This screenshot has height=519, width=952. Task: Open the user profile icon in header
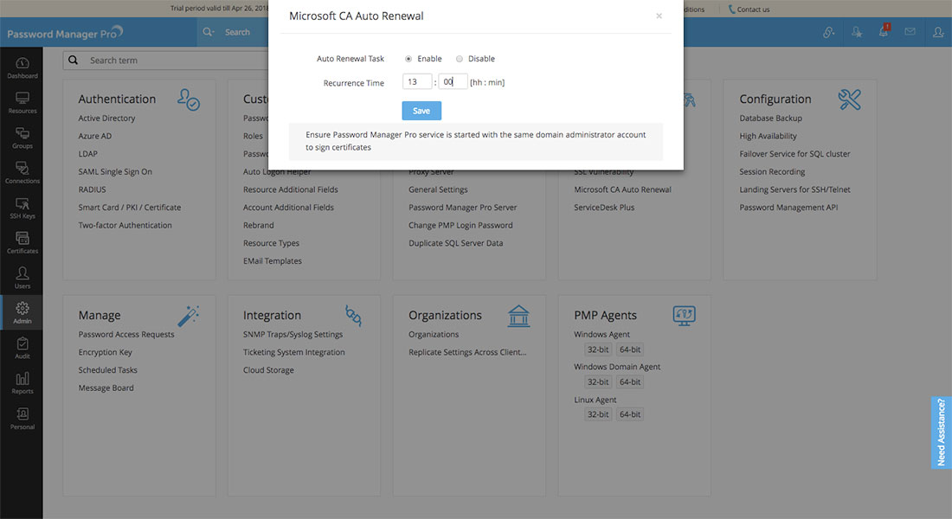tap(938, 32)
